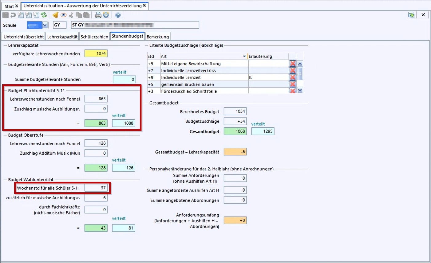This screenshot has width=431, height=263.
Task: Delete the Förderzuschlag Schnittstelle row
Action: pos(293,91)
